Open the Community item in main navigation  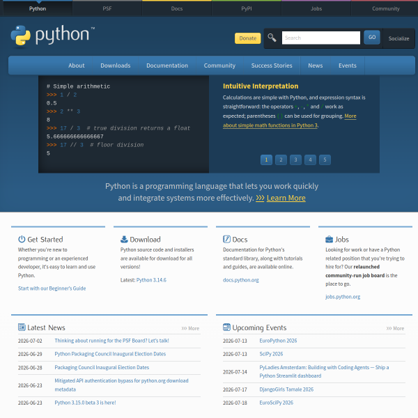[x=219, y=65]
